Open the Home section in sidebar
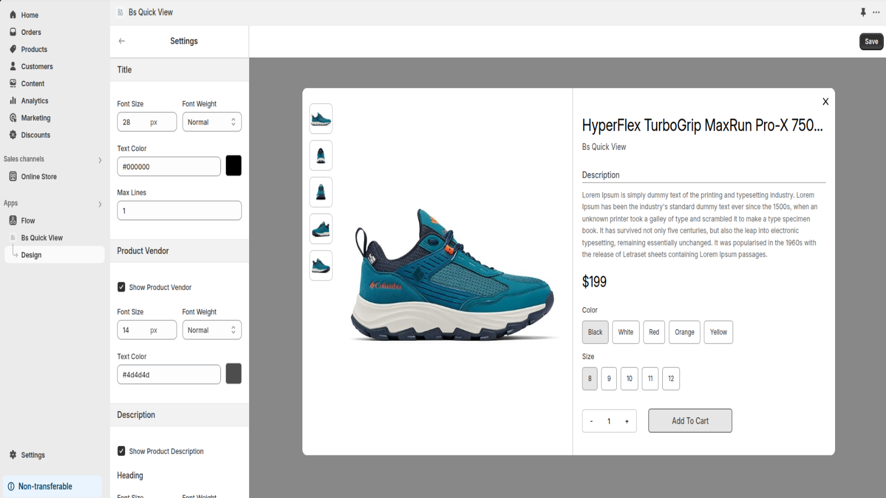 [30, 14]
